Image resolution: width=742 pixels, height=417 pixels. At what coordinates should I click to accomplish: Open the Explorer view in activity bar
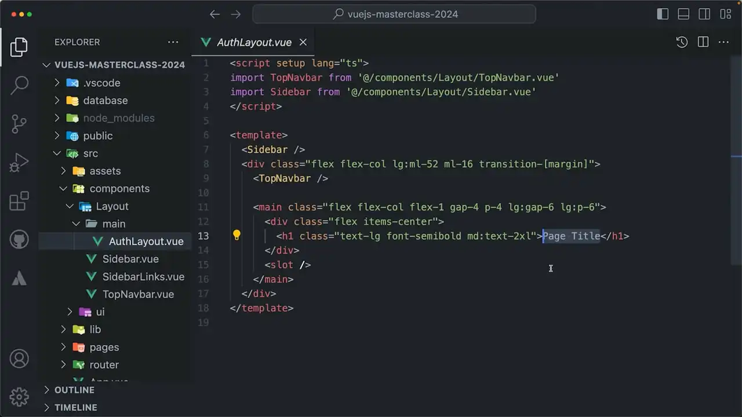pyautogui.click(x=19, y=46)
